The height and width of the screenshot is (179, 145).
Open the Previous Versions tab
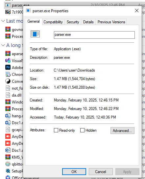pos(111,22)
